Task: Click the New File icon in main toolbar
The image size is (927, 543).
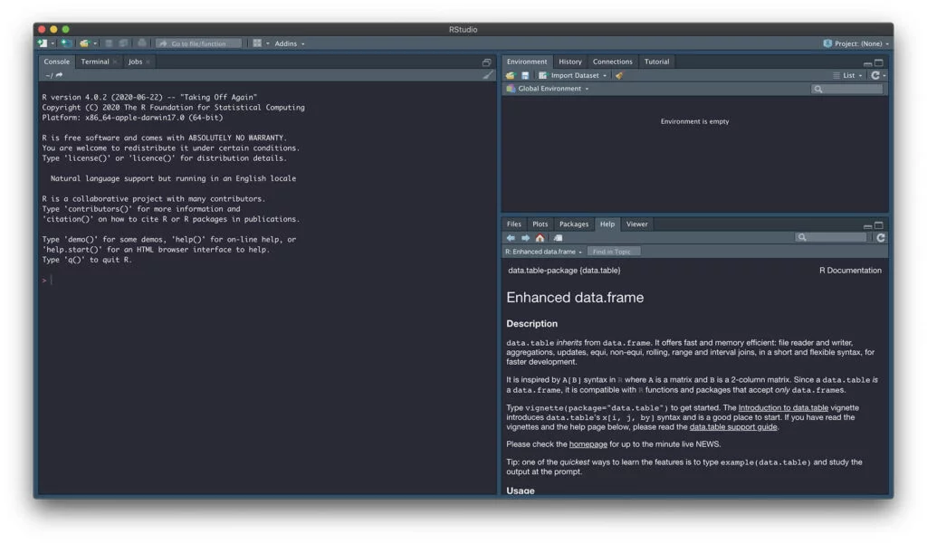Action: coord(42,43)
